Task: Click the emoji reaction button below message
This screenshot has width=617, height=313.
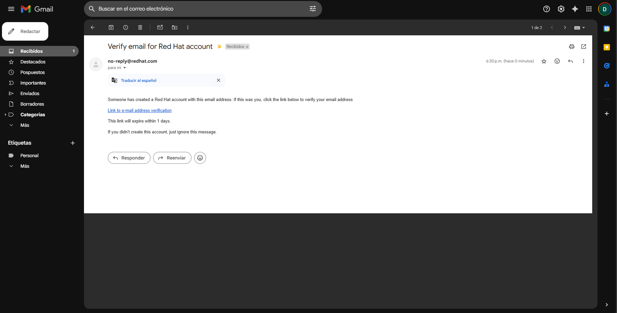Action: 200,158
